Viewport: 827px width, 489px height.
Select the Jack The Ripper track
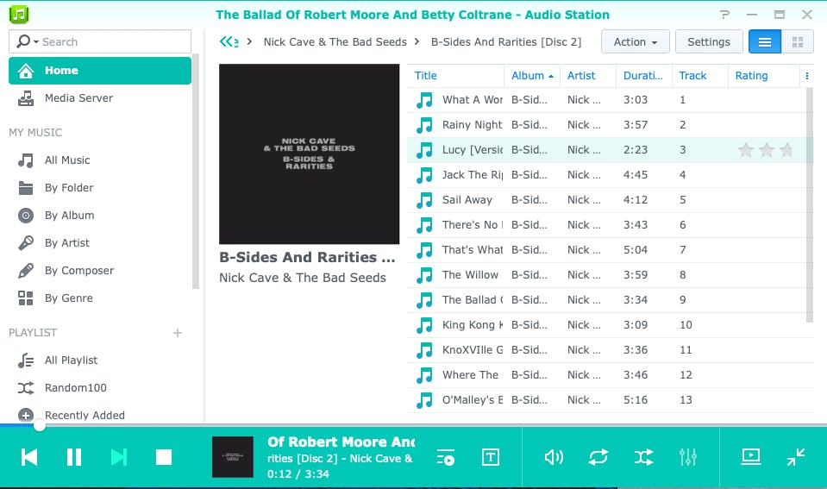click(x=606, y=175)
